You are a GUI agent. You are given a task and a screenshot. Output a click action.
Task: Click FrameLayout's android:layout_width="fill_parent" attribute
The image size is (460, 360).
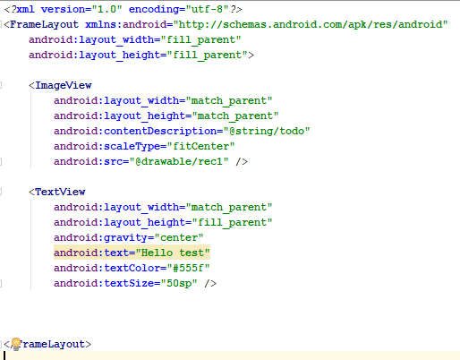[135, 39]
